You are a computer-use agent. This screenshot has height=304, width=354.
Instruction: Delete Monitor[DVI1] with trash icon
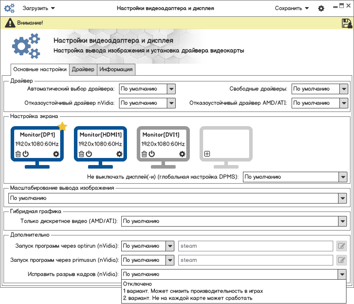pyautogui.click(x=144, y=154)
